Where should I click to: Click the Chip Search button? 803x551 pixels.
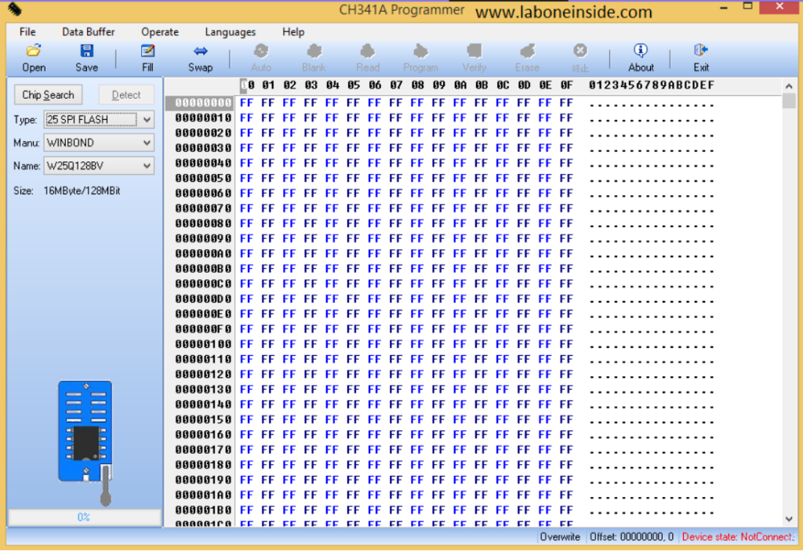coord(48,95)
